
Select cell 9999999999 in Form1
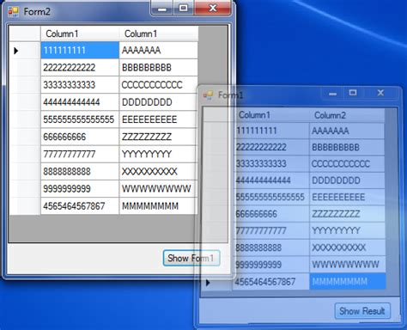[272, 265]
